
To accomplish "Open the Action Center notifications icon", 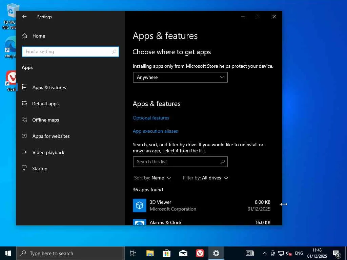I will (x=336, y=253).
